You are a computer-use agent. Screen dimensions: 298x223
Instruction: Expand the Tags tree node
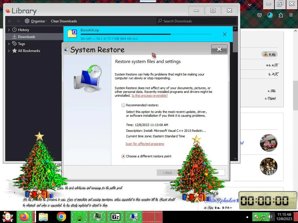coord(9,44)
